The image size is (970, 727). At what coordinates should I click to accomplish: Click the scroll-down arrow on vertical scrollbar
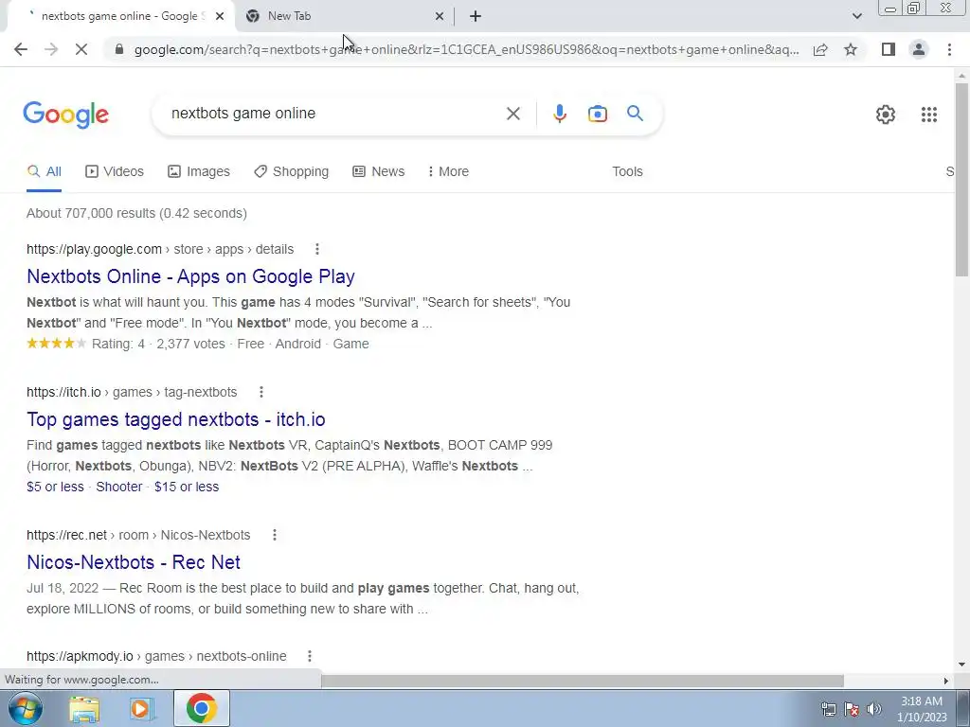click(x=961, y=665)
